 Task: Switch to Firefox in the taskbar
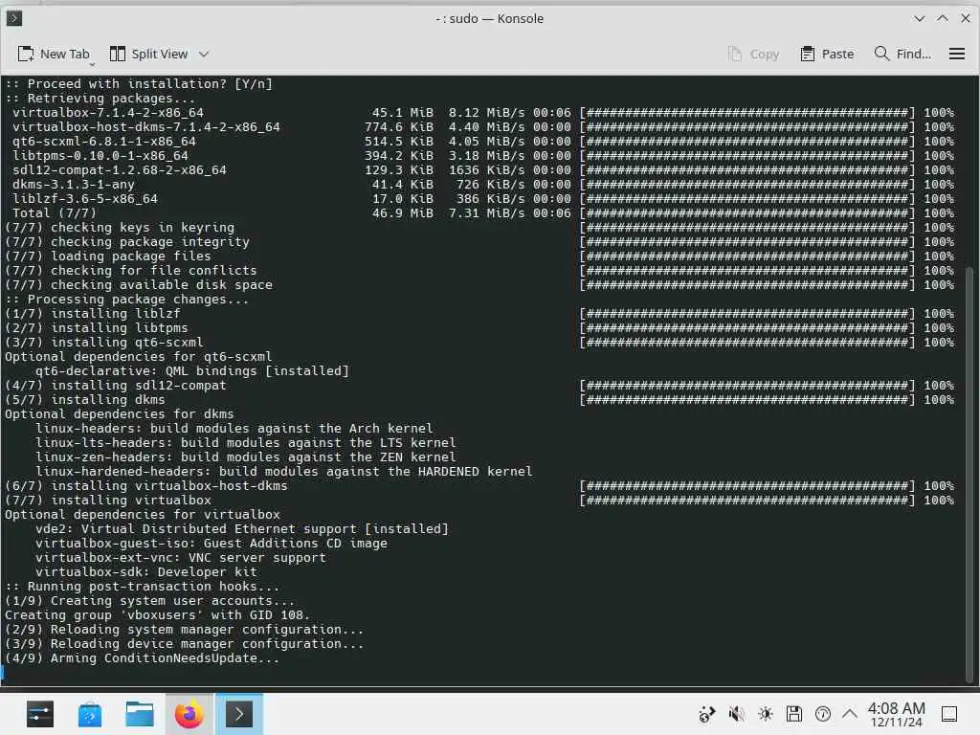(x=189, y=714)
